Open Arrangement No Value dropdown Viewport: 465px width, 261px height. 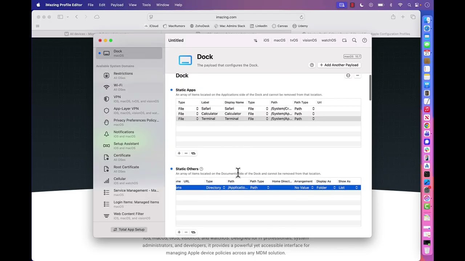coord(304,188)
